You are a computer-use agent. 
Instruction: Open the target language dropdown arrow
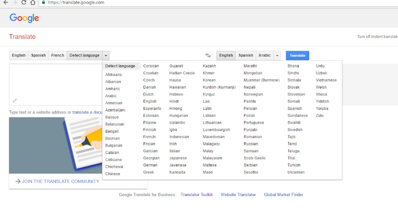coord(277,55)
